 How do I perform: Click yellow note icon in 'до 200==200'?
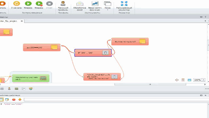point(54,47)
